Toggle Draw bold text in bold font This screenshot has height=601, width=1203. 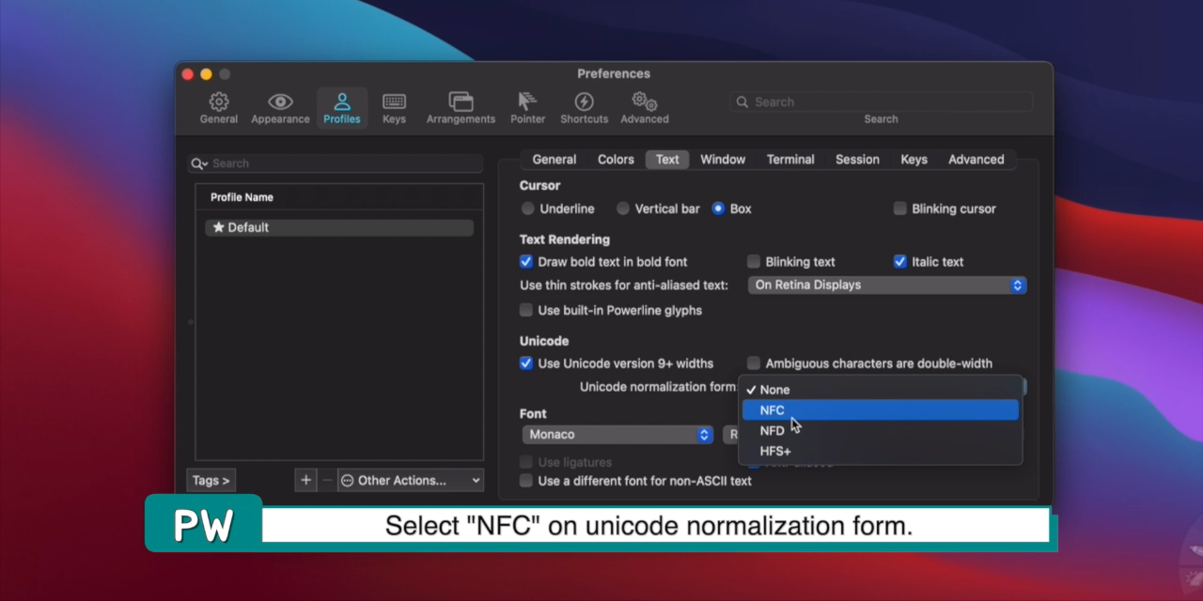[x=526, y=262]
